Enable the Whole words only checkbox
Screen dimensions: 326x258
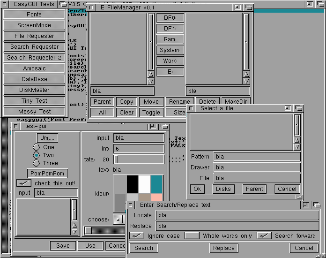point(192,235)
